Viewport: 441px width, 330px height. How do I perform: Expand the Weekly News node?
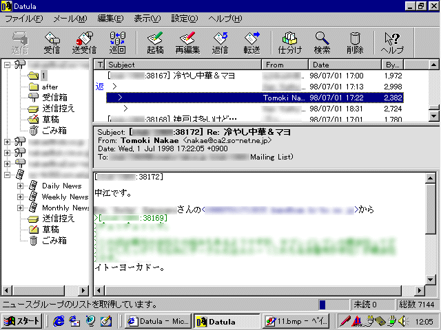click(x=20, y=197)
